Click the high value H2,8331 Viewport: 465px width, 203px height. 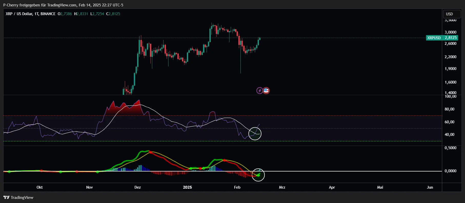pyautogui.click(x=81, y=14)
